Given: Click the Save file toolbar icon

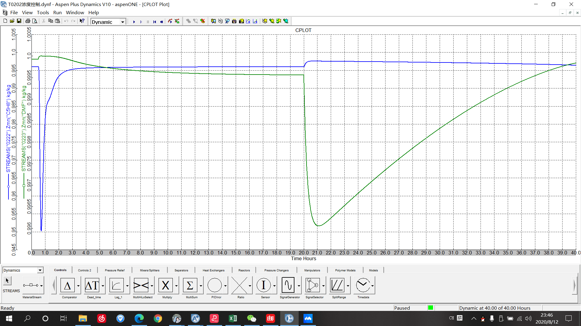Looking at the screenshot, I should coord(19,21).
